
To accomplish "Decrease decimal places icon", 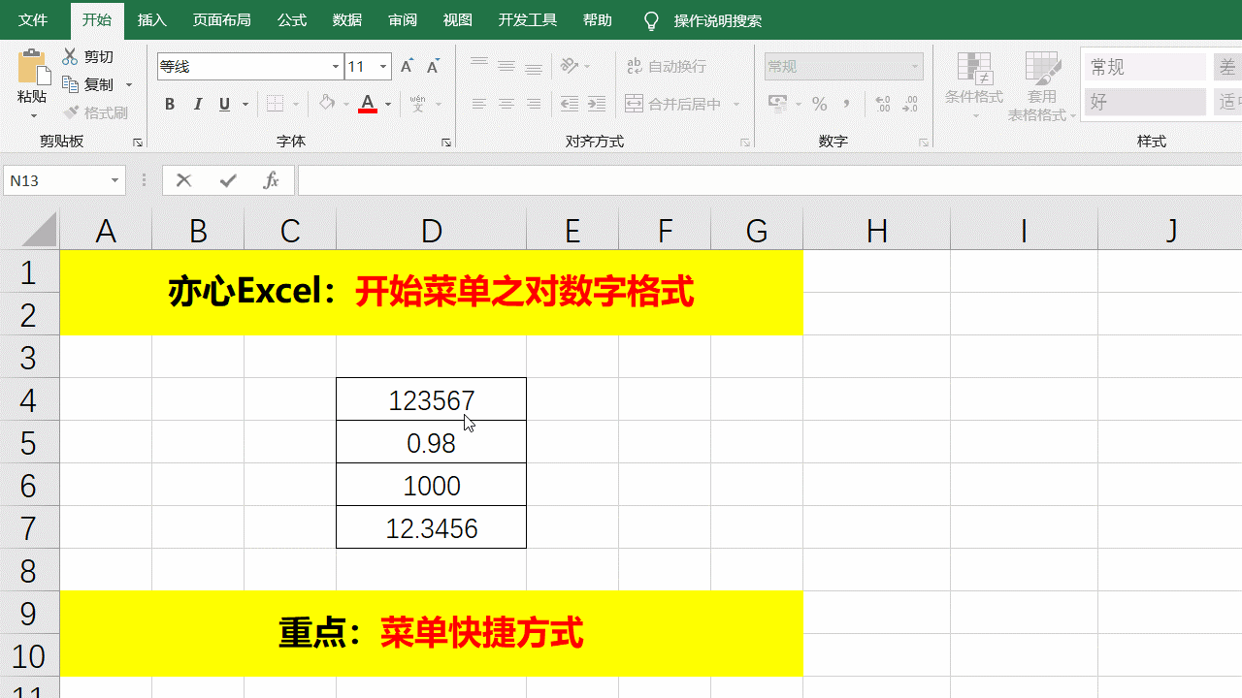I will pyautogui.click(x=910, y=104).
